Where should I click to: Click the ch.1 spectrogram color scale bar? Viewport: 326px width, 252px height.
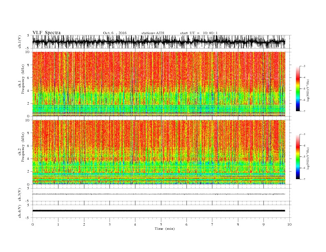(298, 89)
